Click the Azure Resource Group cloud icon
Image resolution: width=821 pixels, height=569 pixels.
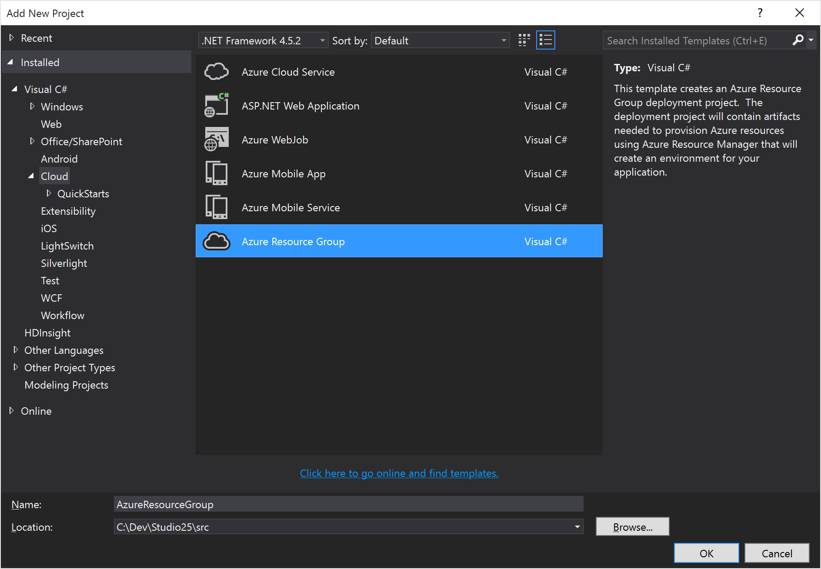tap(217, 241)
